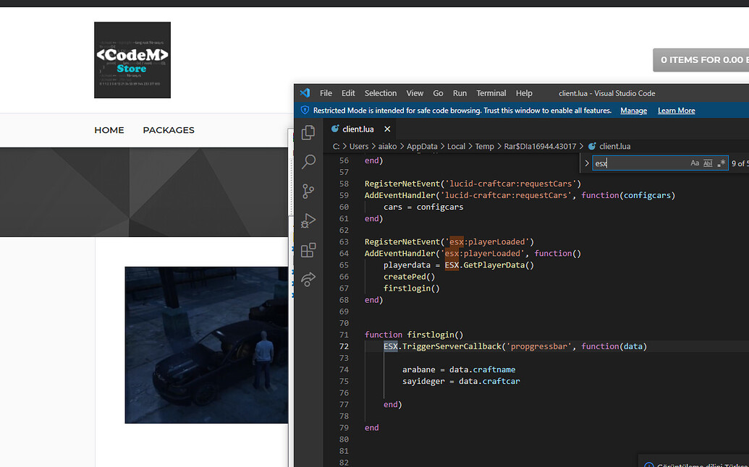Open the Search view in activity bar
The image size is (749, 467).
coord(308,161)
